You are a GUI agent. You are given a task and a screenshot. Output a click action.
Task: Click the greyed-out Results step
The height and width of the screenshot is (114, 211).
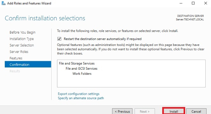[x=15, y=71]
